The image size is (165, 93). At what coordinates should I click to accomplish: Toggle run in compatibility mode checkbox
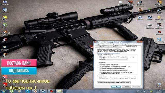100,57
